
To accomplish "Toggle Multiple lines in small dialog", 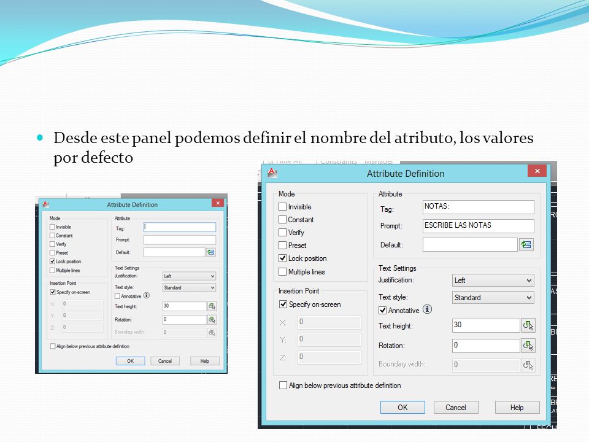I will (53, 271).
